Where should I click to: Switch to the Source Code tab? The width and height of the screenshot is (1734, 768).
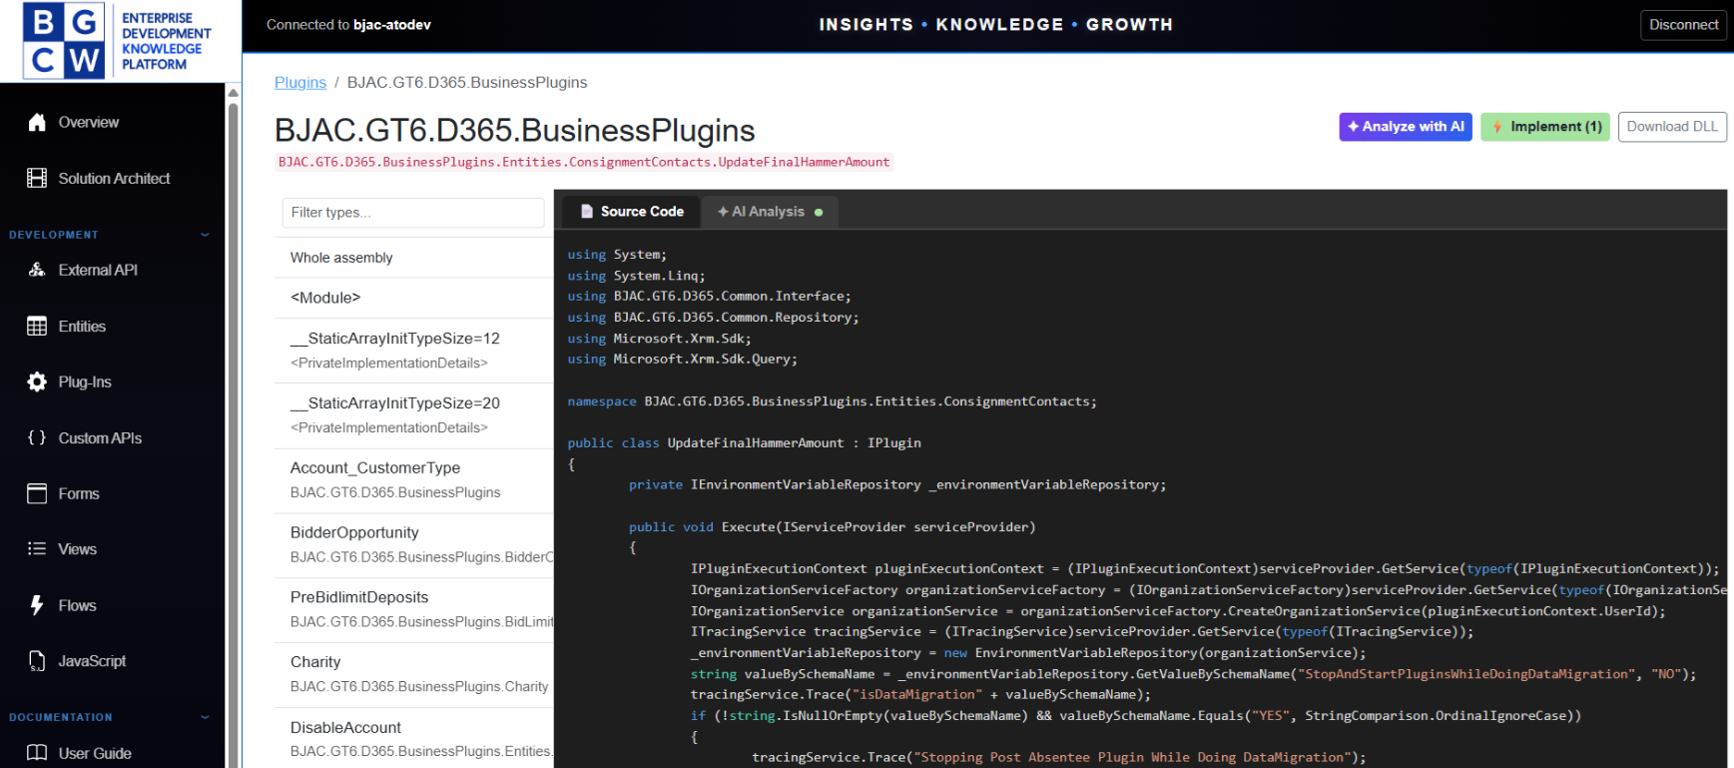pyautogui.click(x=631, y=212)
